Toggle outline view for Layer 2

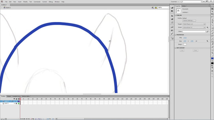pyautogui.click(x=19, y=101)
